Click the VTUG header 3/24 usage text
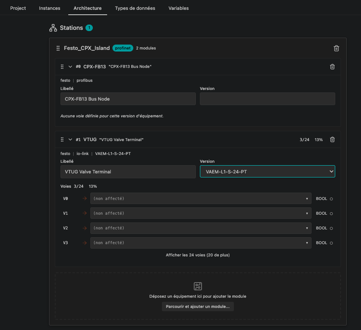The image size is (361, 330). (x=304, y=139)
